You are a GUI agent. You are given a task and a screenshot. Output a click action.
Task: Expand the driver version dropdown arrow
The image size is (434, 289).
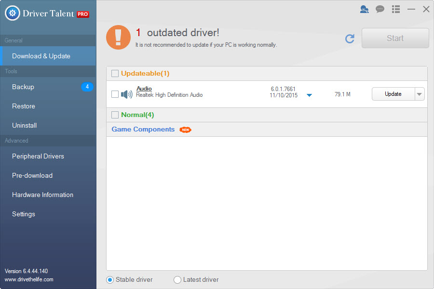[x=309, y=95]
